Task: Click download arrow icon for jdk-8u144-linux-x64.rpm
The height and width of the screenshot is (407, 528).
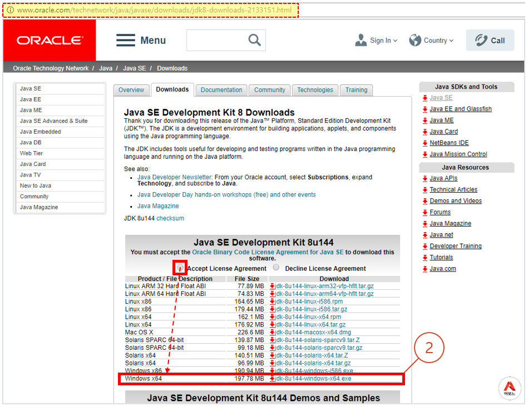Action: tap(272, 317)
